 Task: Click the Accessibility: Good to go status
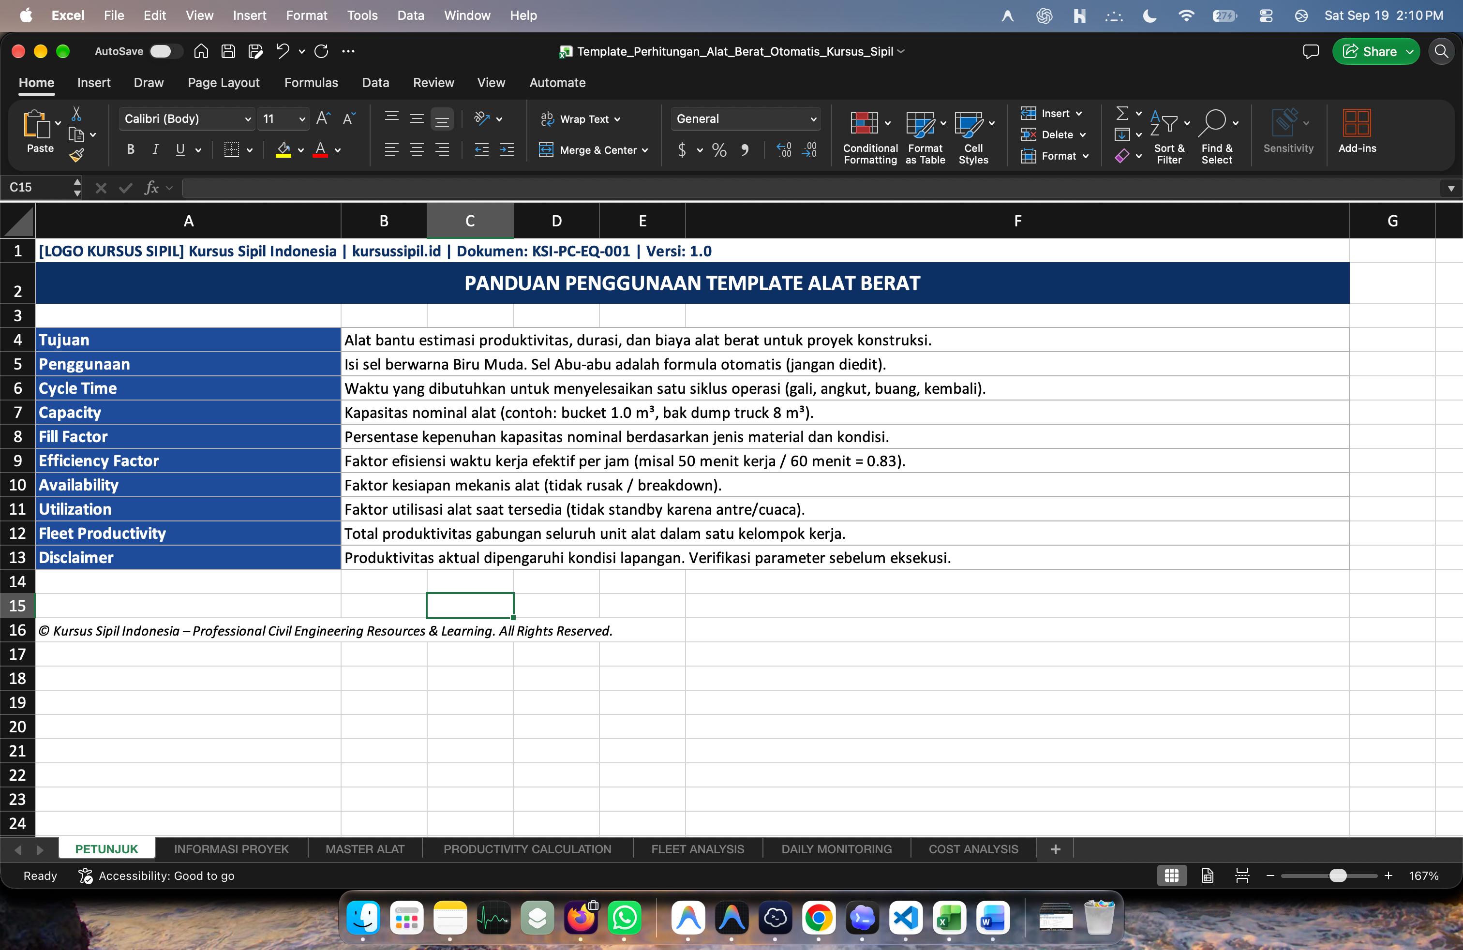pyautogui.click(x=157, y=876)
